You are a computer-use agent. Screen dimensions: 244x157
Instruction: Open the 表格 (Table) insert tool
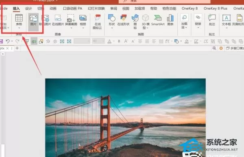point(19,21)
